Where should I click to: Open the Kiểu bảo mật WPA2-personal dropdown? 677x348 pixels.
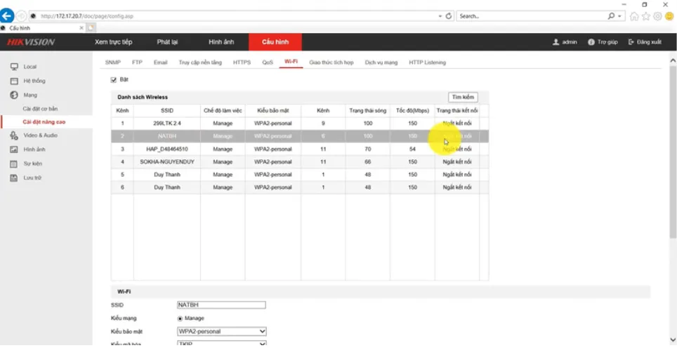coord(222,331)
